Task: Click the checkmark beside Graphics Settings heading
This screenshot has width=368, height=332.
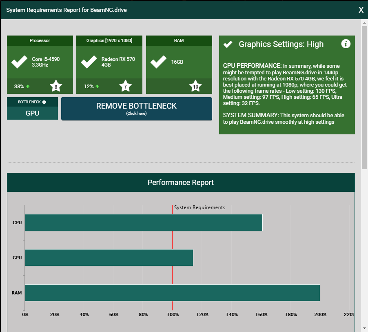Action: [228, 44]
